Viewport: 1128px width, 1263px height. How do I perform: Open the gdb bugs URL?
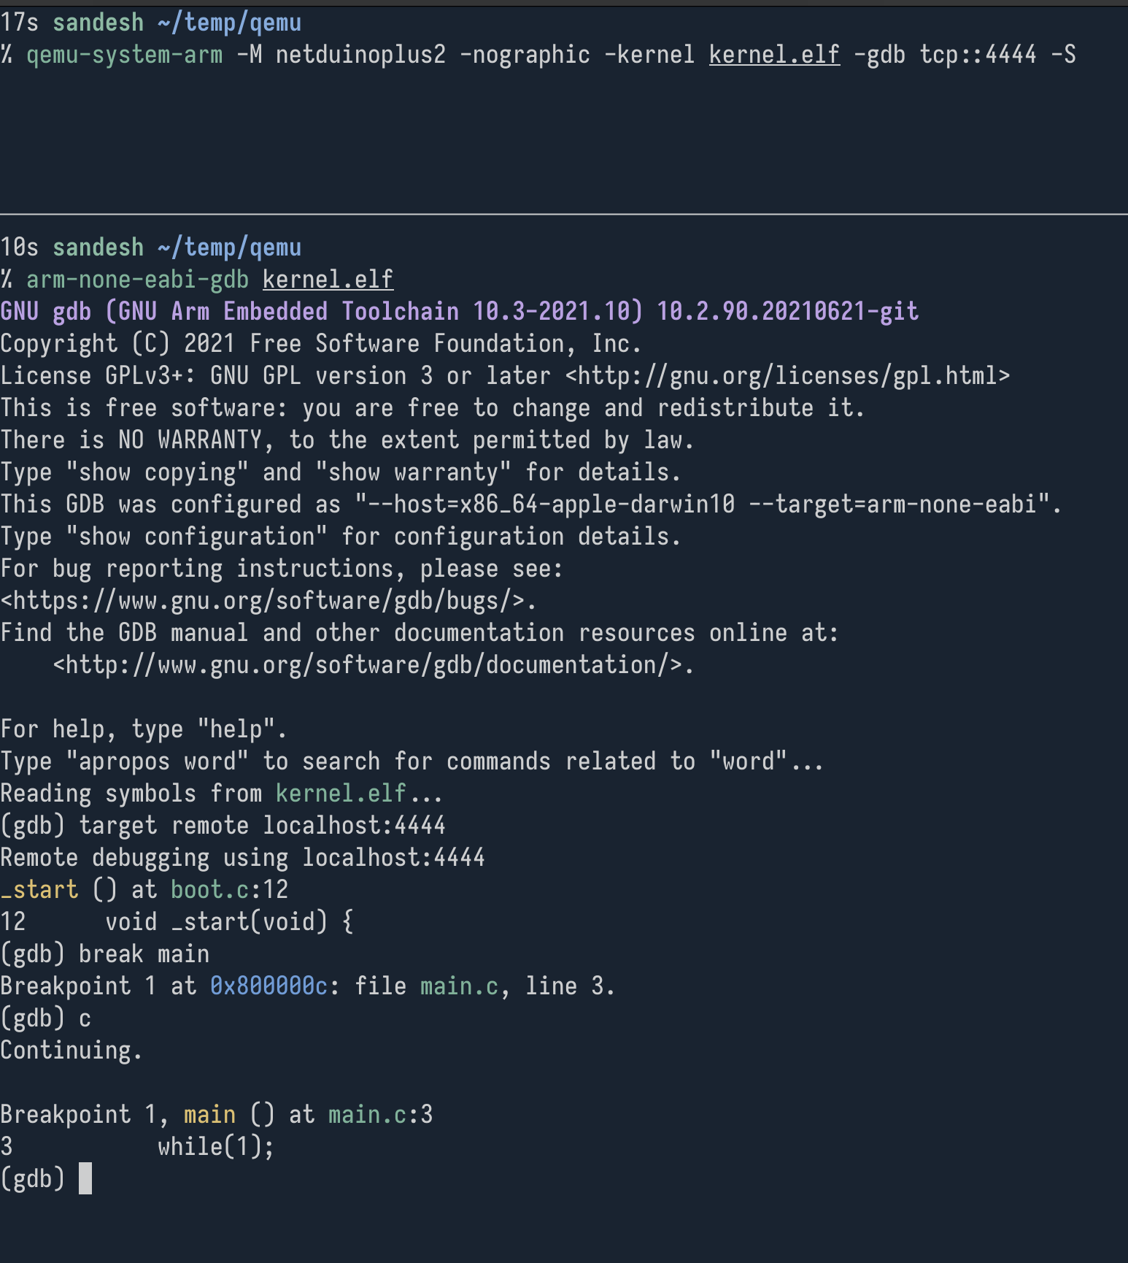(x=263, y=601)
